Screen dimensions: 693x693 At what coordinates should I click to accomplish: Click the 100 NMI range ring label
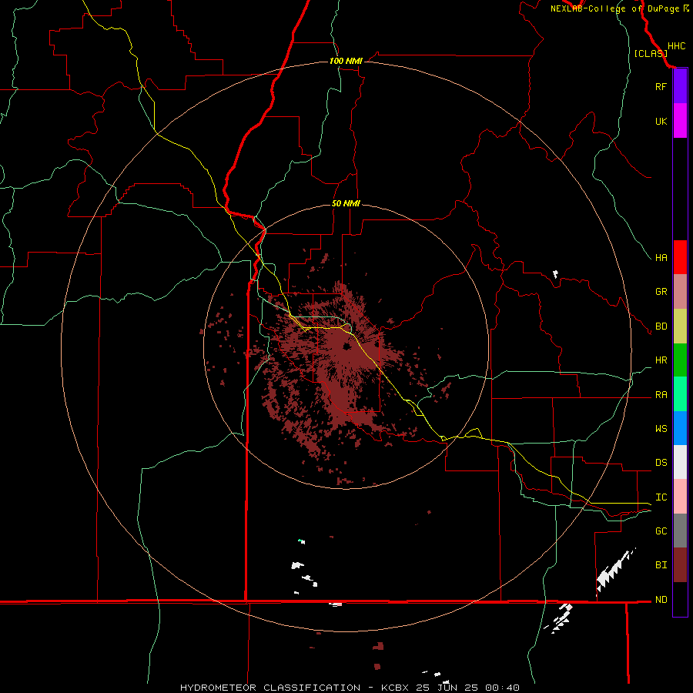(x=346, y=61)
